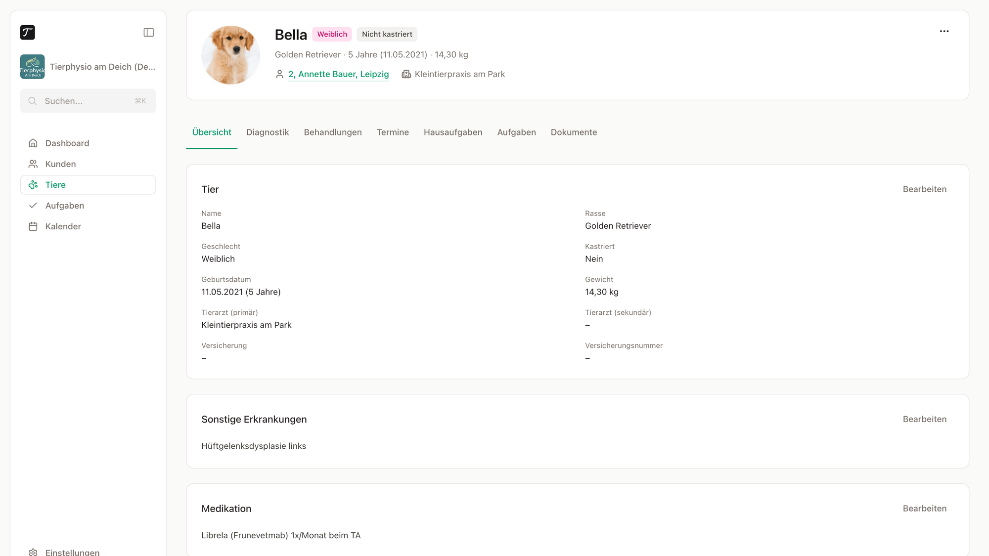Switch to the Diagnostik tab

(268, 132)
